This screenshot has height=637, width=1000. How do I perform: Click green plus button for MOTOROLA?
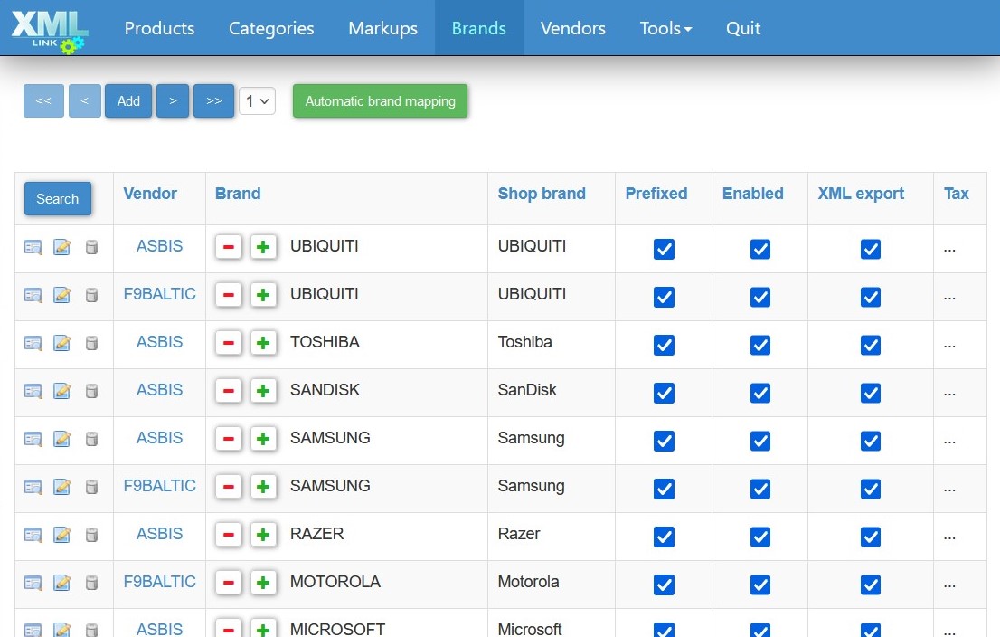pyautogui.click(x=263, y=583)
